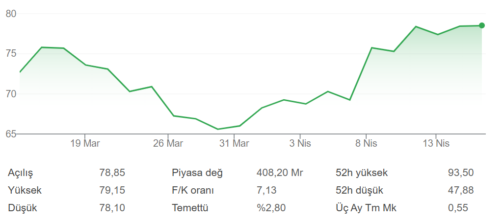Click the 80 price axis label
The image size is (502, 222).
(x=11, y=14)
